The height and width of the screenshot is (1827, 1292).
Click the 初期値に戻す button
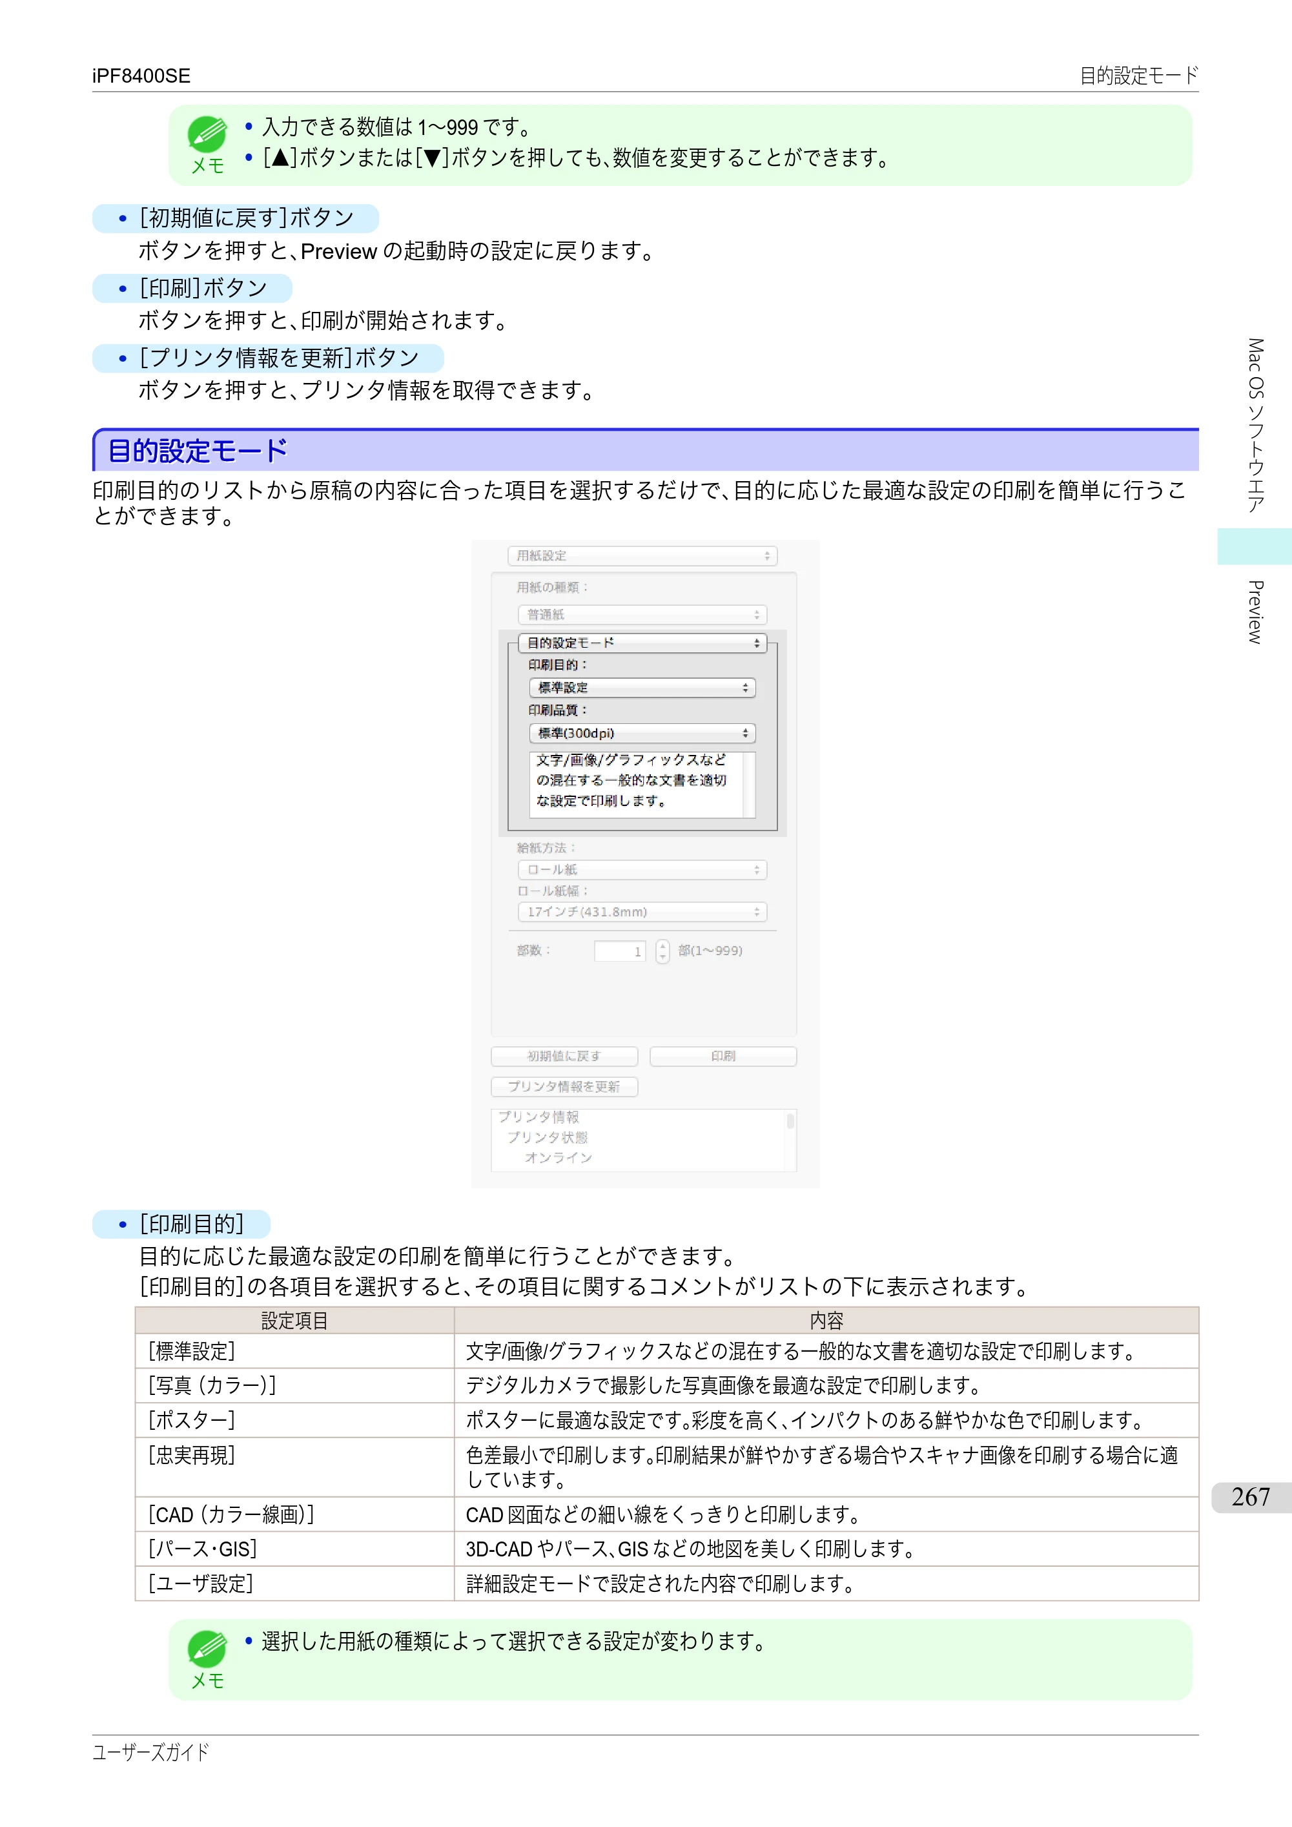(564, 1056)
